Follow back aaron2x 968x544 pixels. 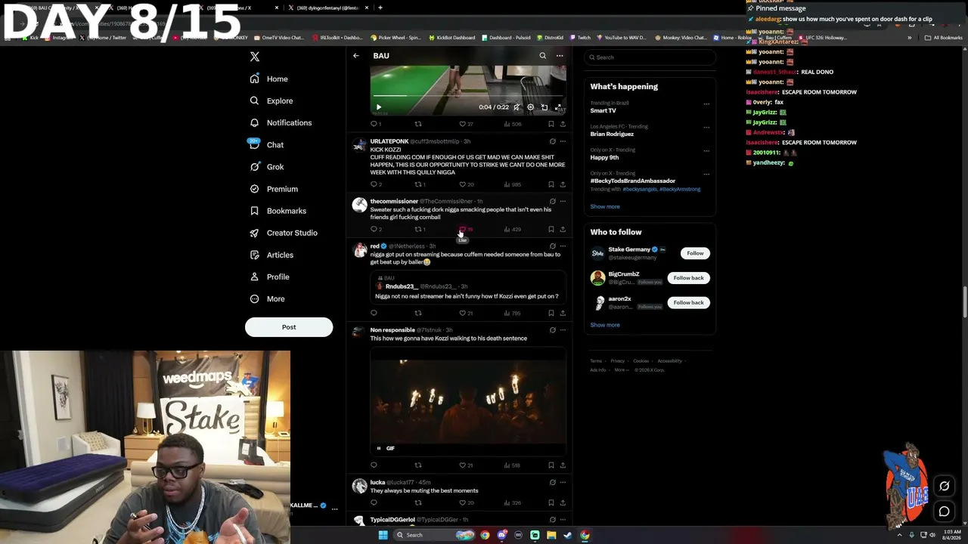tap(688, 302)
